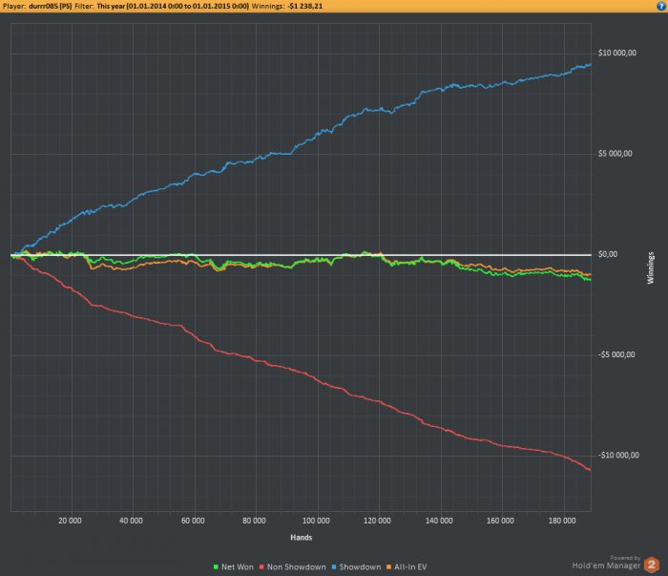This screenshot has width=668, height=576.
Task: Click the green Net Won legend swatch
Action: click(216, 567)
